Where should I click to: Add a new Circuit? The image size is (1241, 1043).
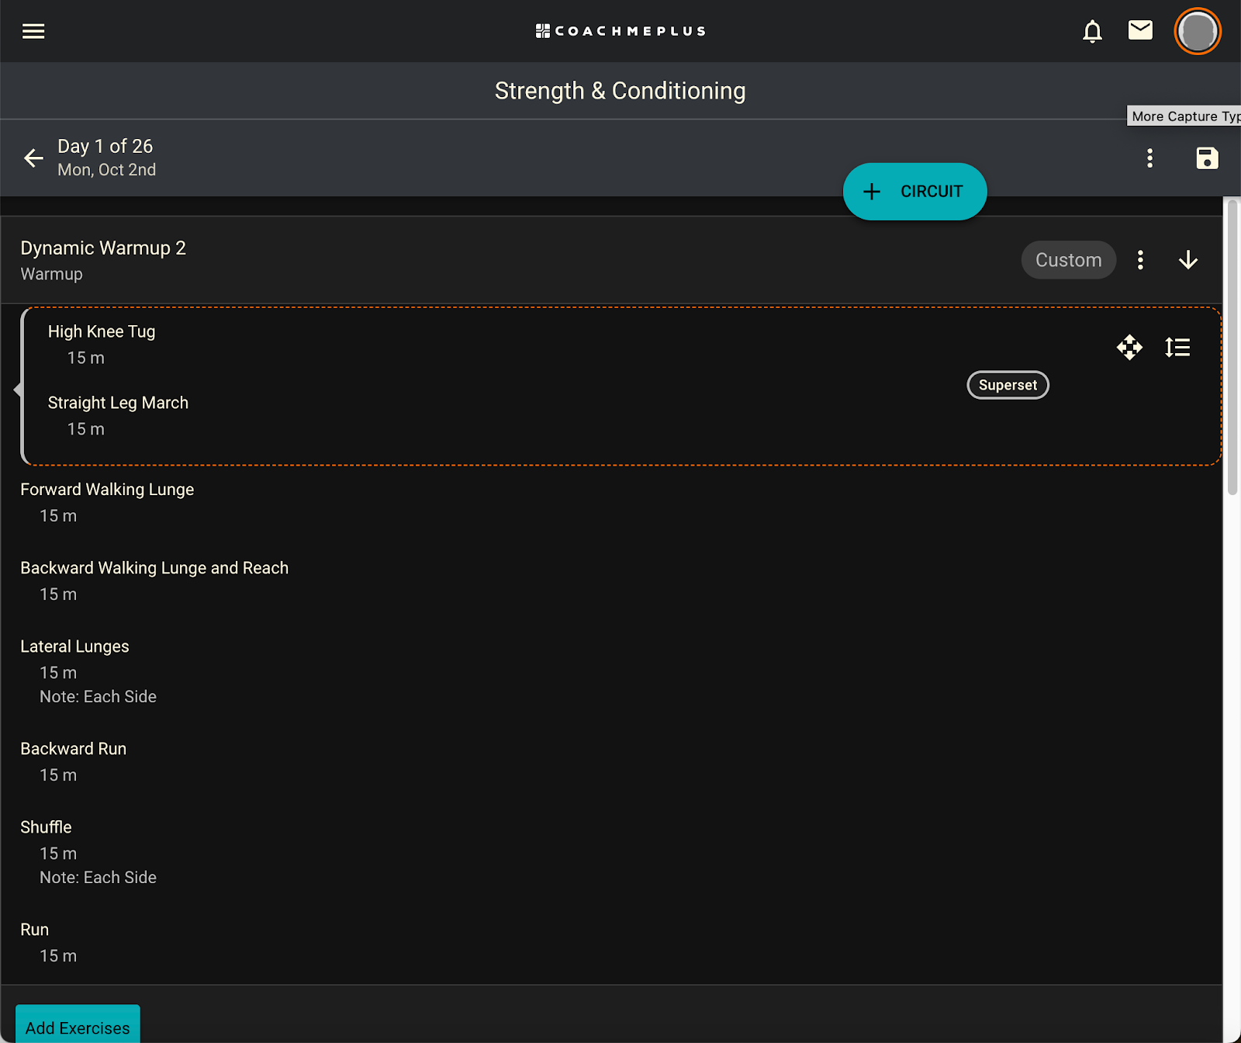pos(914,192)
